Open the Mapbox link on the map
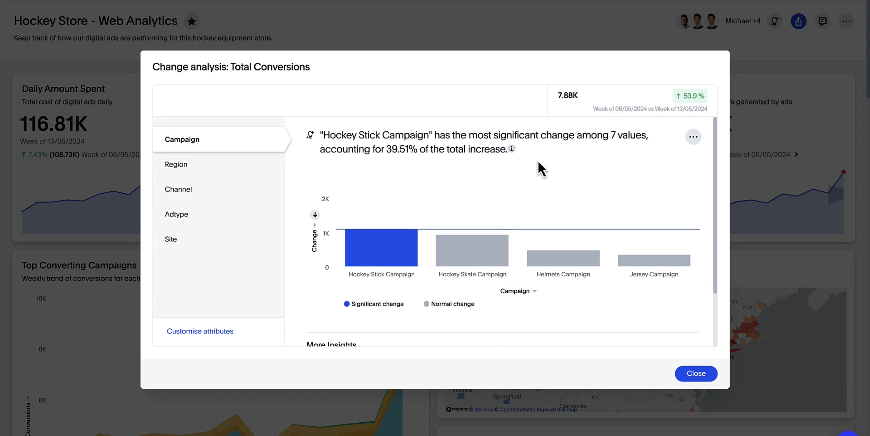The width and height of the screenshot is (870, 436). [x=483, y=409]
